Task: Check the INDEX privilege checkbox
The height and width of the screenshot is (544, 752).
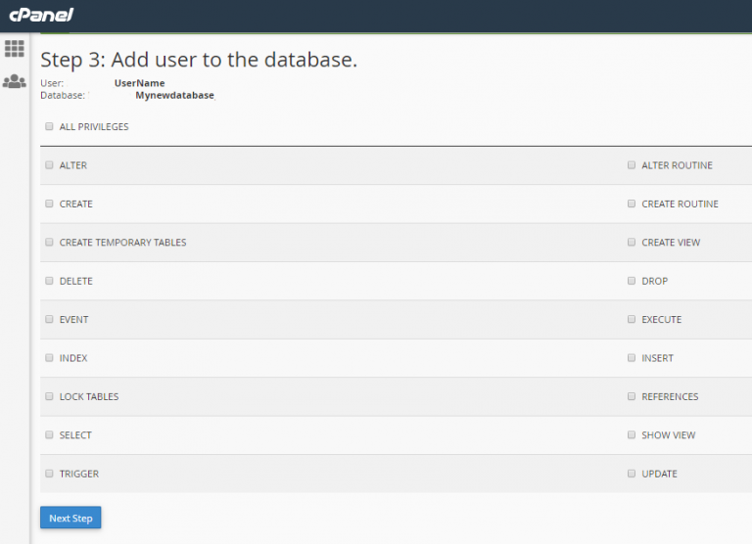Action: (x=49, y=358)
